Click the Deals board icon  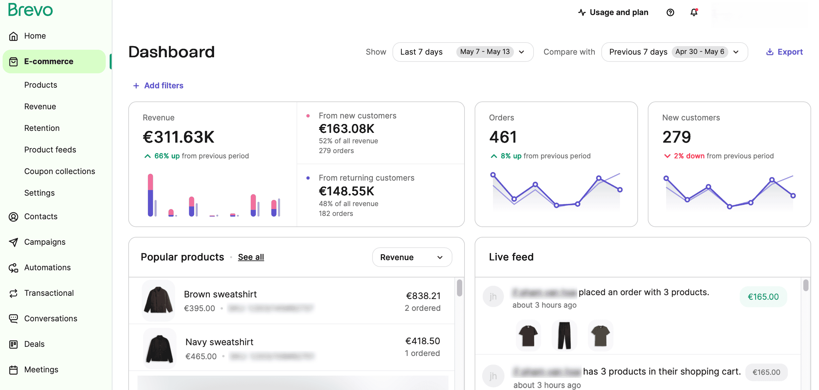(x=13, y=344)
